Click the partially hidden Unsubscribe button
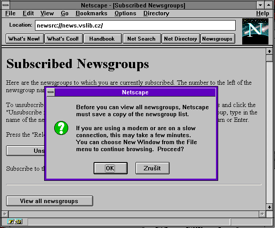This screenshot has height=228, width=275. [x=25, y=151]
